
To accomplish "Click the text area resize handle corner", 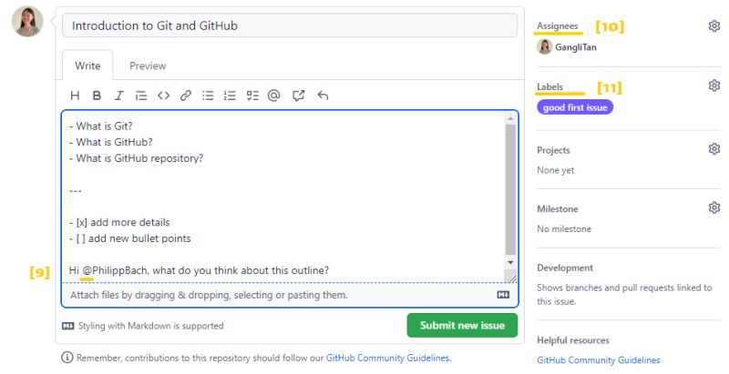I will [x=511, y=278].
